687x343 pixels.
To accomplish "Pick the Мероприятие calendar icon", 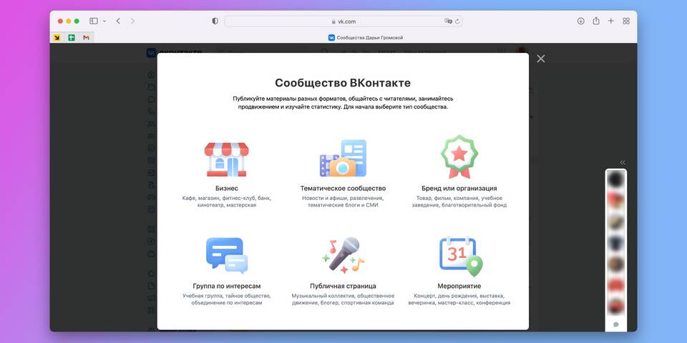I will pyautogui.click(x=461, y=257).
